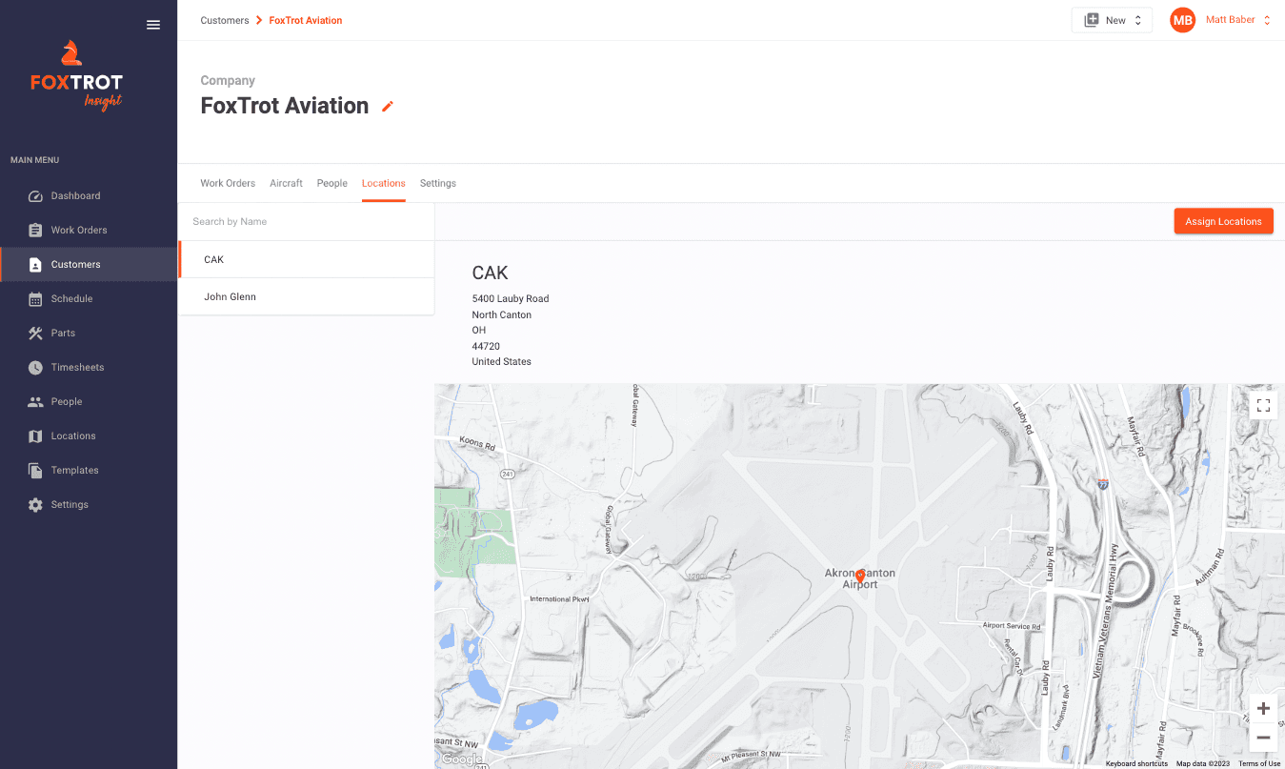Click the North Canton address line
Screen dimensions: 1285x769
coord(502,314)
